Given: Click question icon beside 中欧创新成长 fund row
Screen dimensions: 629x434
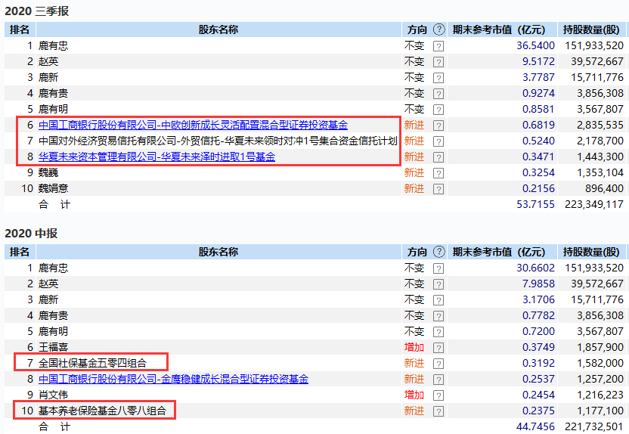Looking at the screenshot, I should 438,126.
